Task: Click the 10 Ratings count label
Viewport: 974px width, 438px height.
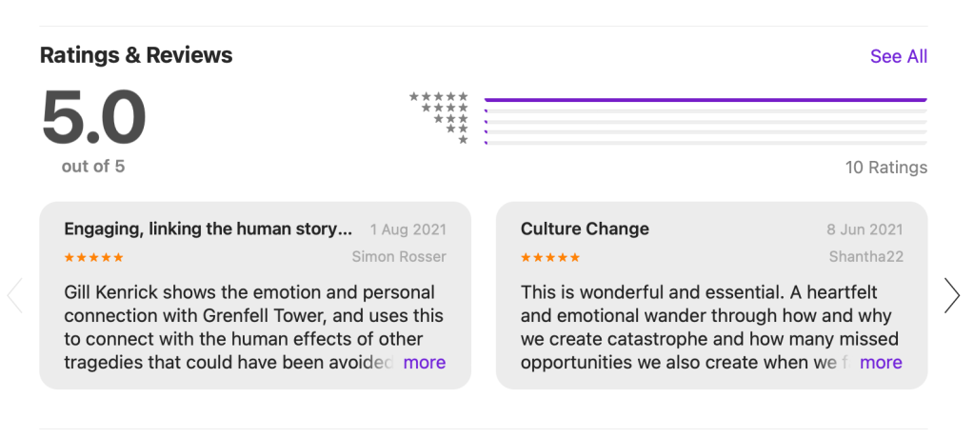Action: tap(885, 168)
